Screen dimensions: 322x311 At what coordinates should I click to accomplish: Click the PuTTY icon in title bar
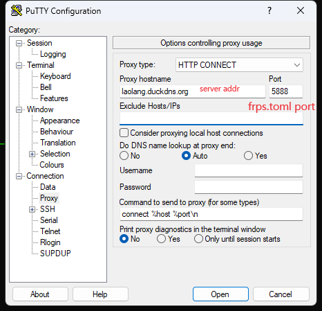point(17,10)
